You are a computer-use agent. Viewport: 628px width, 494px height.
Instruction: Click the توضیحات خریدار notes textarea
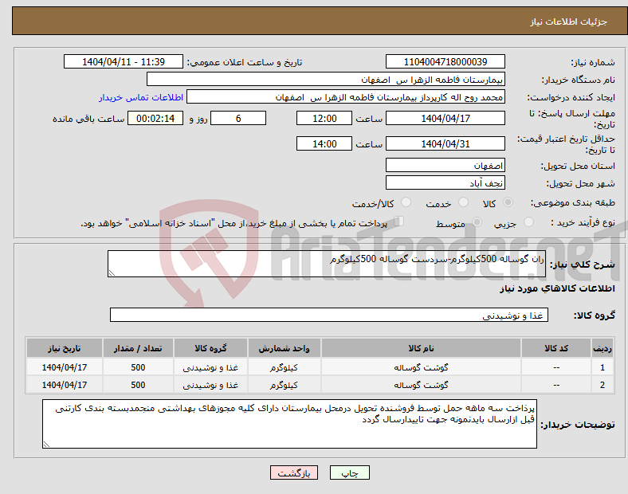[289, 424]
